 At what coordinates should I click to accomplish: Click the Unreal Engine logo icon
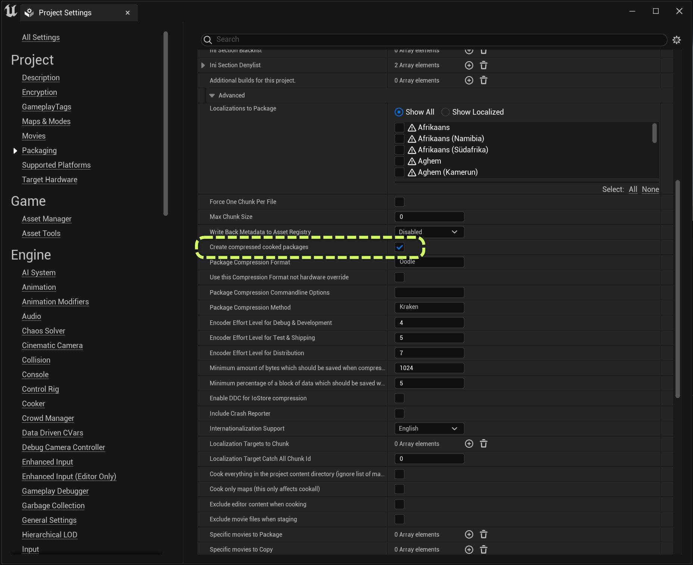click(11, 12)
